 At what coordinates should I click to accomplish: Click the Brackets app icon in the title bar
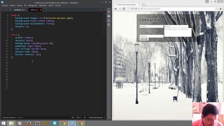click(2, 2)
